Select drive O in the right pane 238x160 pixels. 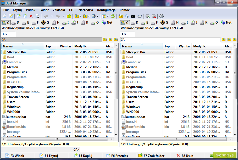[214, 23]
